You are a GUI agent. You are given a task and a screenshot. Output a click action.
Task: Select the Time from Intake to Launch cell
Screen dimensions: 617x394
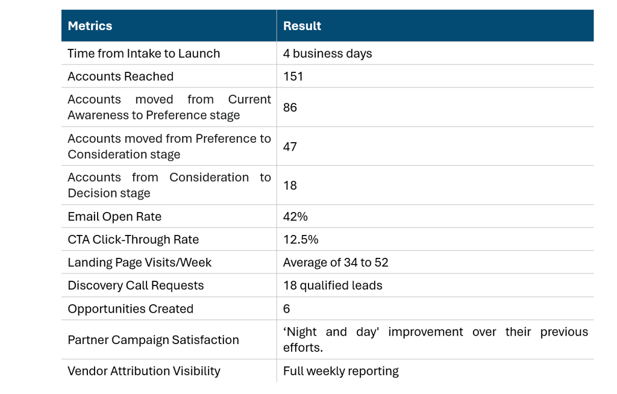(x=169, y=53)
